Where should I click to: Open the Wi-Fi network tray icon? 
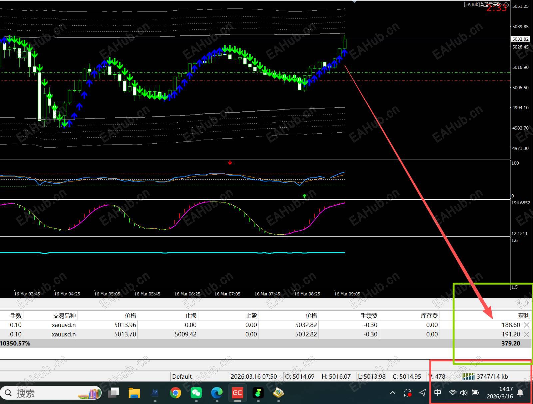pos(452,393)
